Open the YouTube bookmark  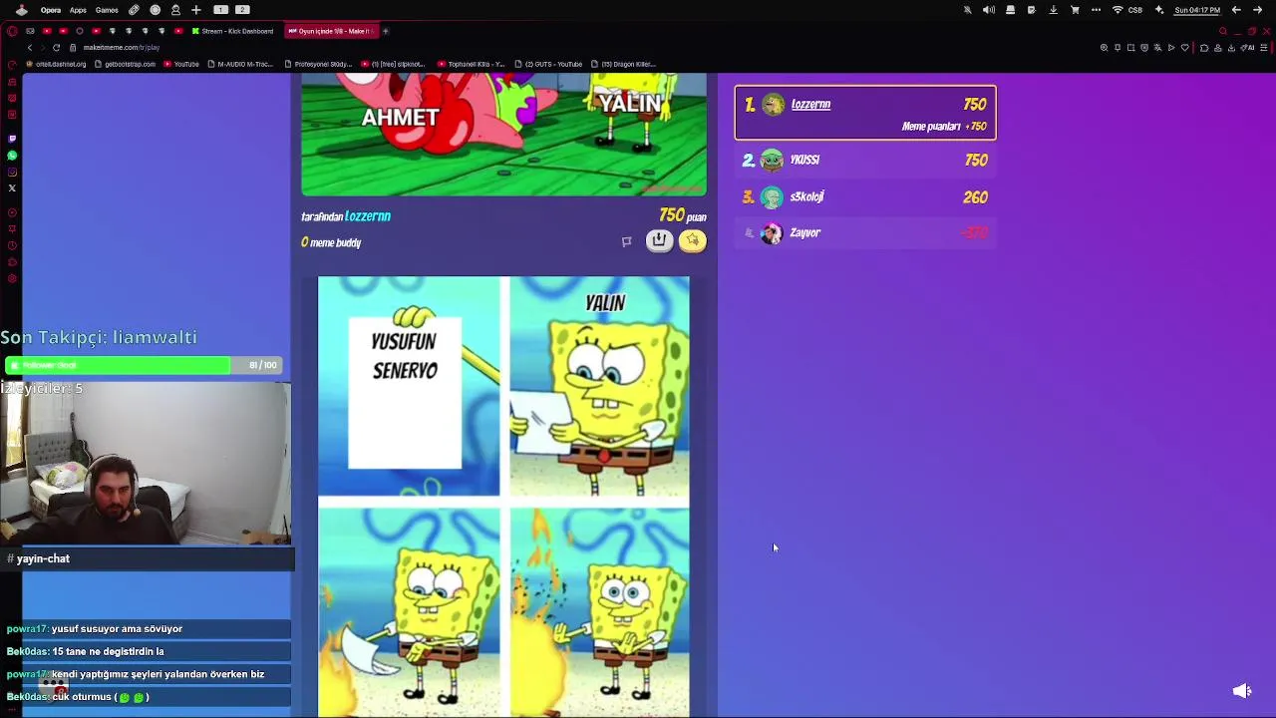181,64
